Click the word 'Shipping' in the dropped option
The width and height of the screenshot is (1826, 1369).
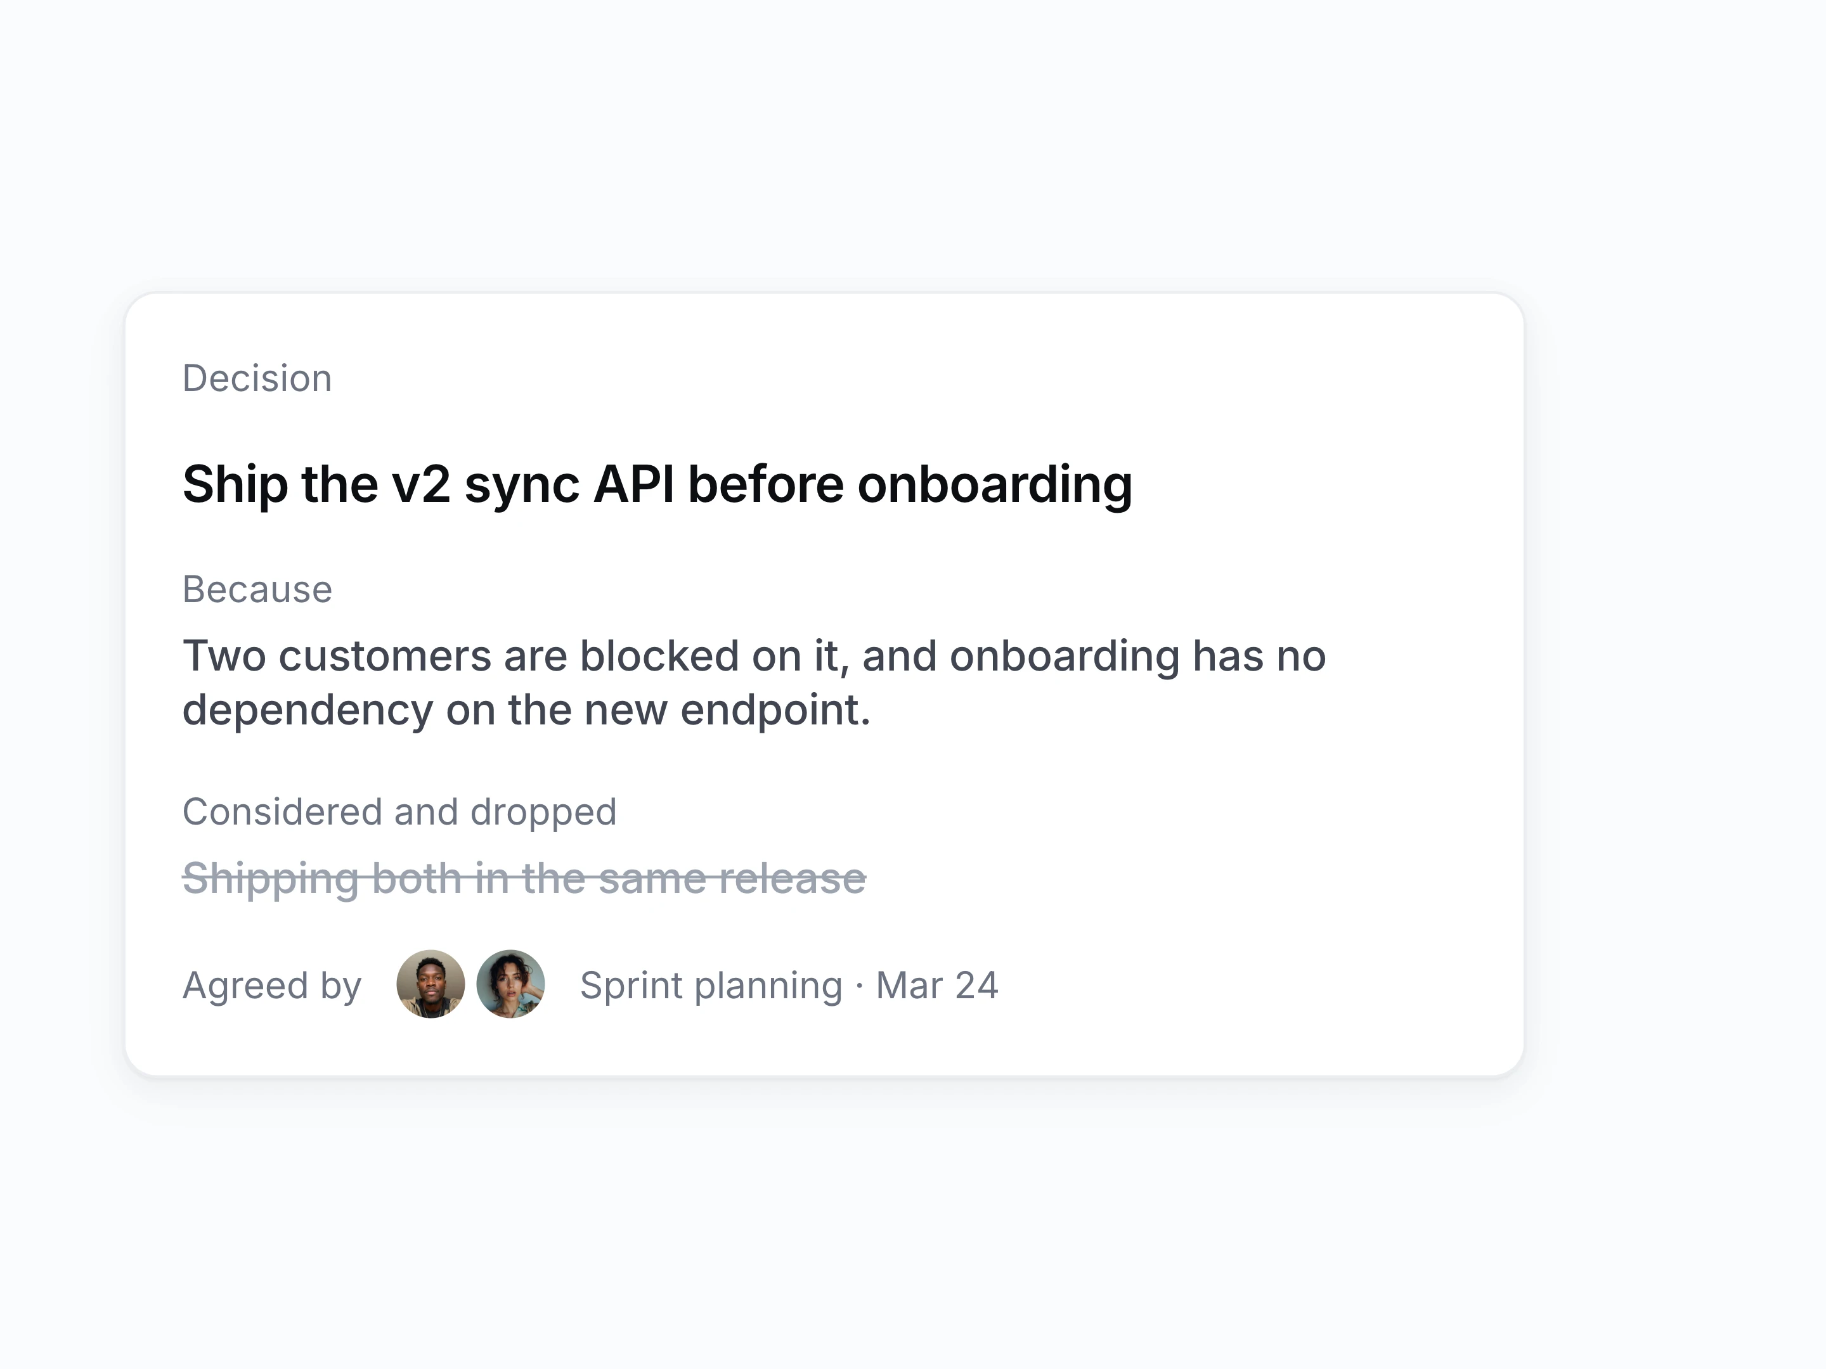coord(271,879)
